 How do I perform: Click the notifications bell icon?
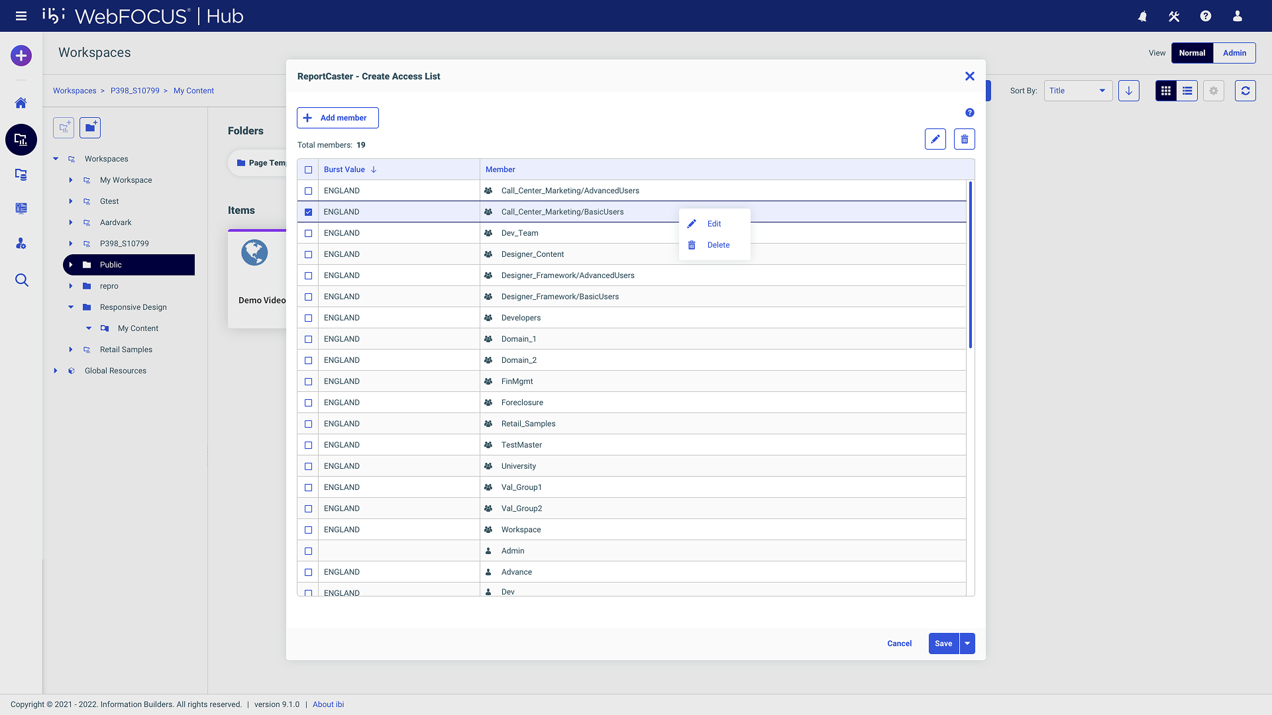(x=1142, y=17)
